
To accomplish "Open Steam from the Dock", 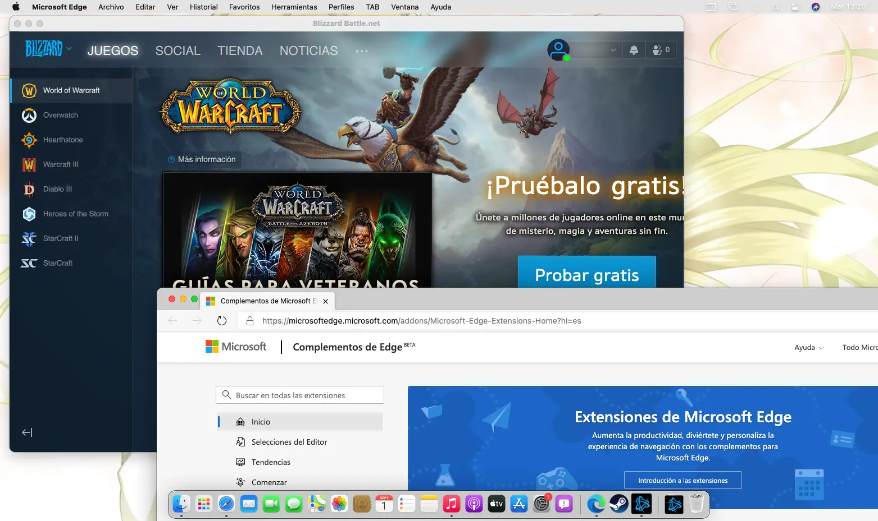I will (619, 504).
